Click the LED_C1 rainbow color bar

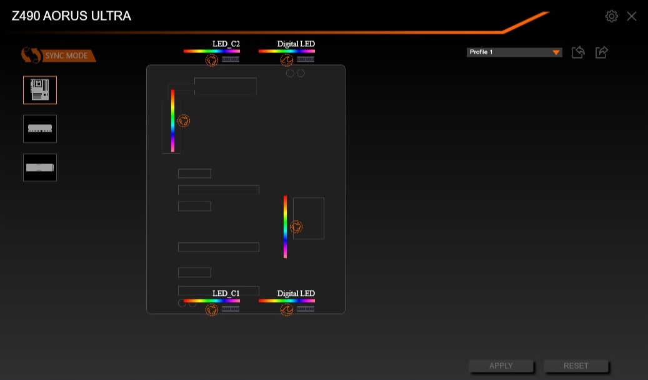211,301
